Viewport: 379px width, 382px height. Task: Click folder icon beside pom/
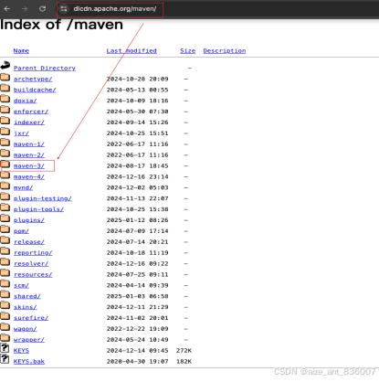(5, 228)
